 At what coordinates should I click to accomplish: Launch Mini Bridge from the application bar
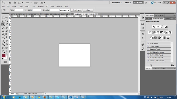[x=15, y=3]
